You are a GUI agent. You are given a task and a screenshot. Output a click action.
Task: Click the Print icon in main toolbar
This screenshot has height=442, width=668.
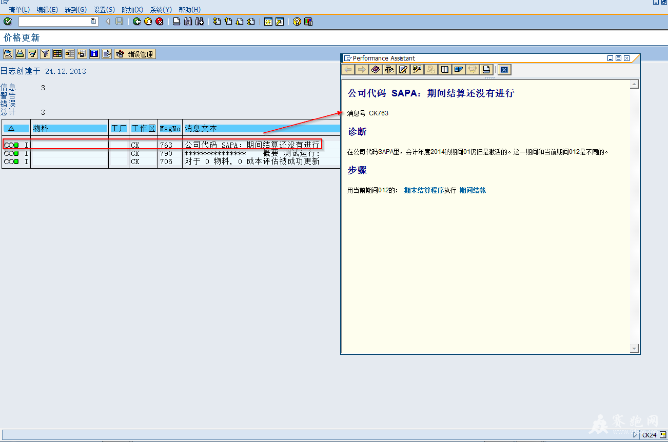176,22
